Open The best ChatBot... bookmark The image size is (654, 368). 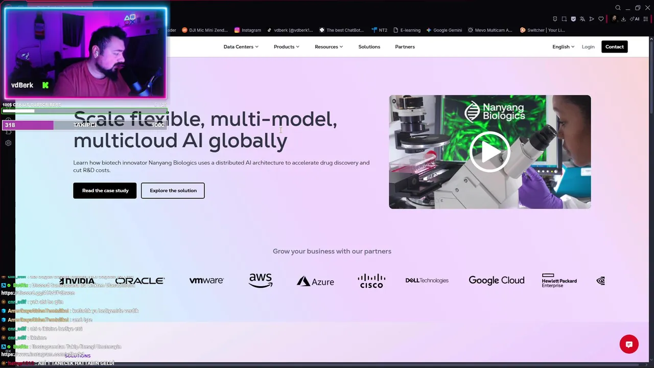(341, 30)
